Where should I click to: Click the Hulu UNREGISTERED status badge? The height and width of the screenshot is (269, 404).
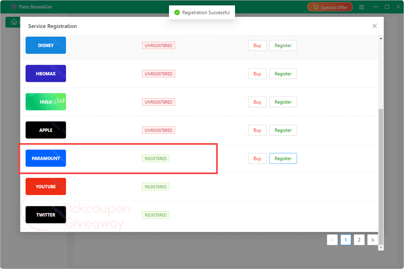click(158, 102)
